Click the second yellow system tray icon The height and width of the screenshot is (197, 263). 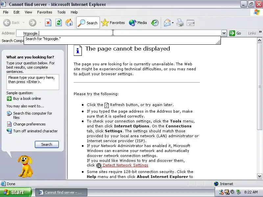[227, 192]
